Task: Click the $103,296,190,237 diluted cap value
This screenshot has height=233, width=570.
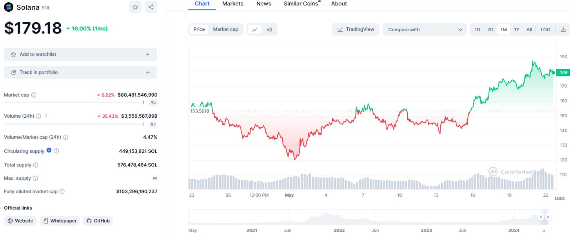Action: [x=137, y=192]
